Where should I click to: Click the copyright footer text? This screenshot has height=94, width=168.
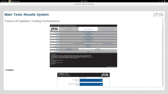coord(132,87)
